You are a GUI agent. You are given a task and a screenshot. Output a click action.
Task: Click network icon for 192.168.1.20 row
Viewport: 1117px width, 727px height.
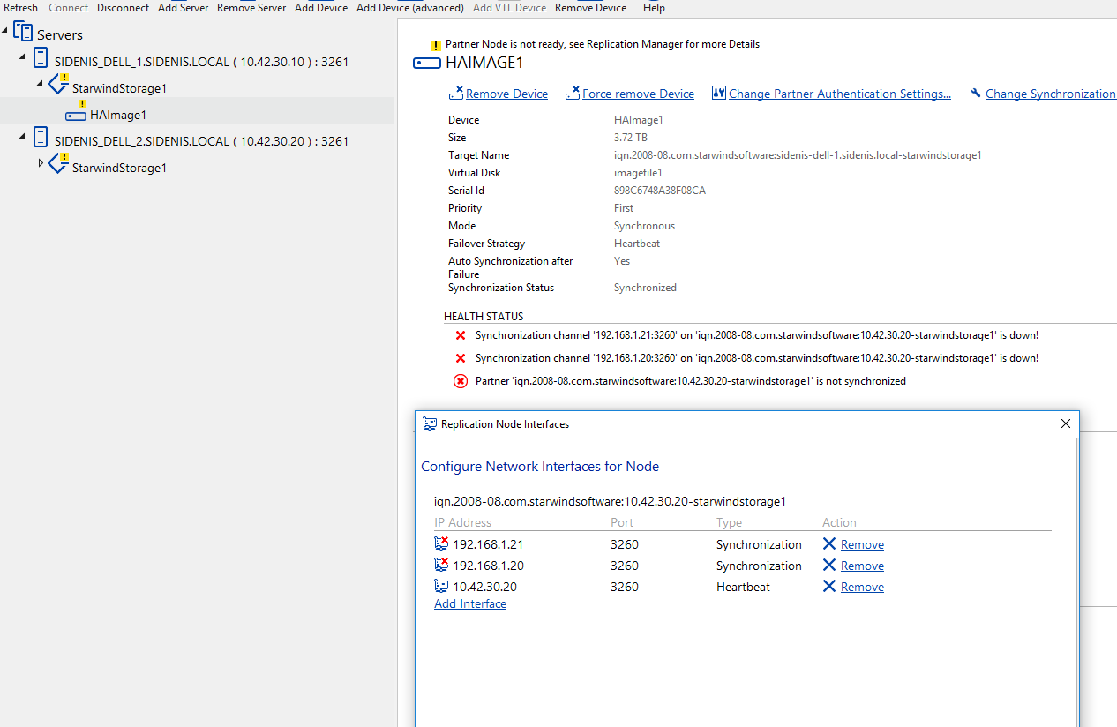(441, 565)
